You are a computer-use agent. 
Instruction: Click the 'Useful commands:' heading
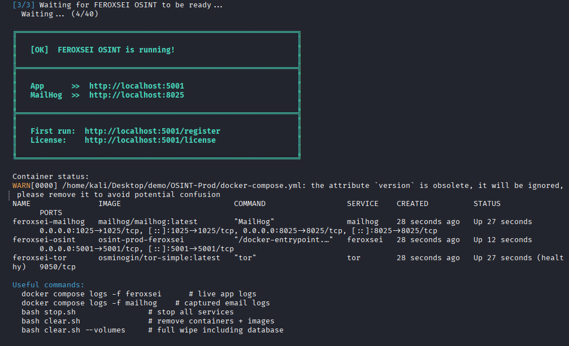tap(48, 285)
